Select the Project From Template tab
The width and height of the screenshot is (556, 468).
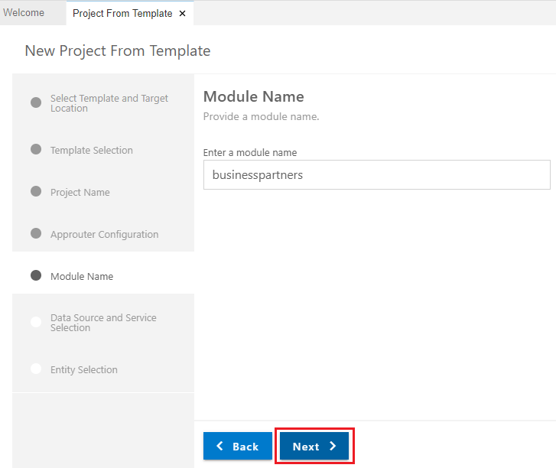[122, 14]
